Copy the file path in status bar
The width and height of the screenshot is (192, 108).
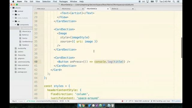tap(47, 101)
